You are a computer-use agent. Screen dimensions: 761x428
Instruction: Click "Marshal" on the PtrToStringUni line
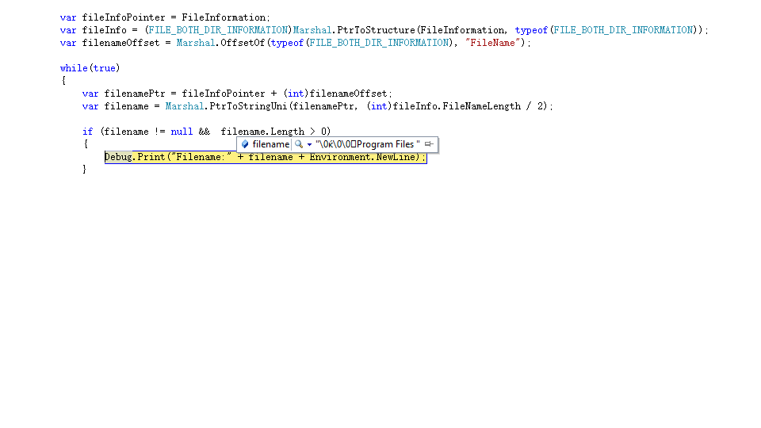coord(185,106)
